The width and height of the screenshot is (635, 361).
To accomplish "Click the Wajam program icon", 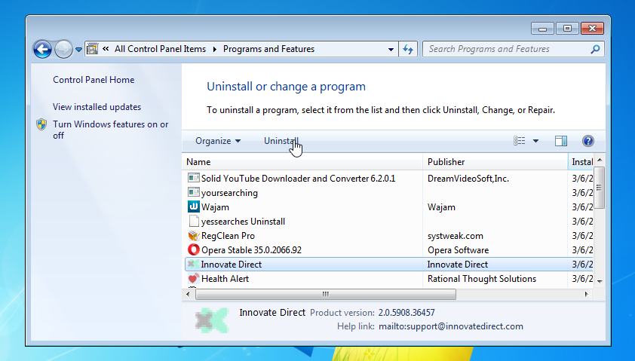I will (194, 207).
